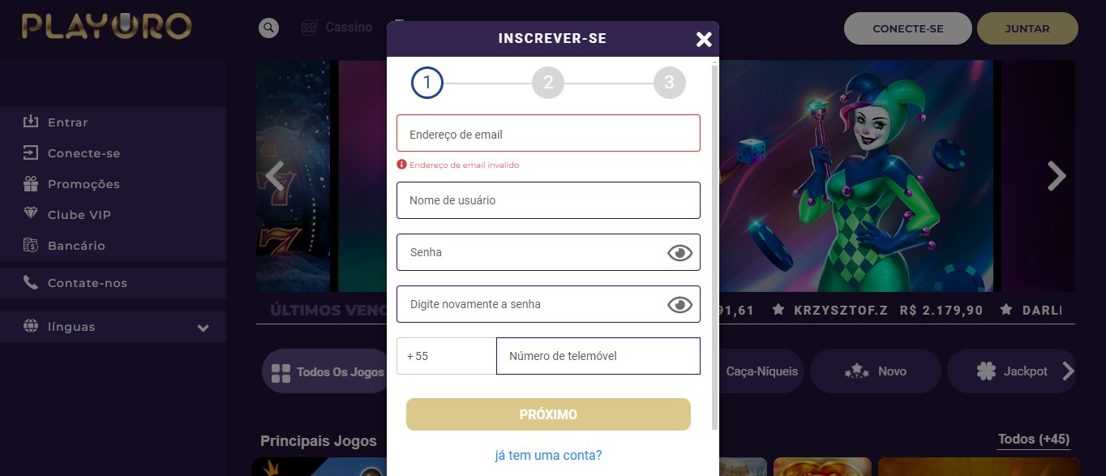Screen dimensions: 1106x476
Task: Click the Endereço de email field
Action: (548, 133)
